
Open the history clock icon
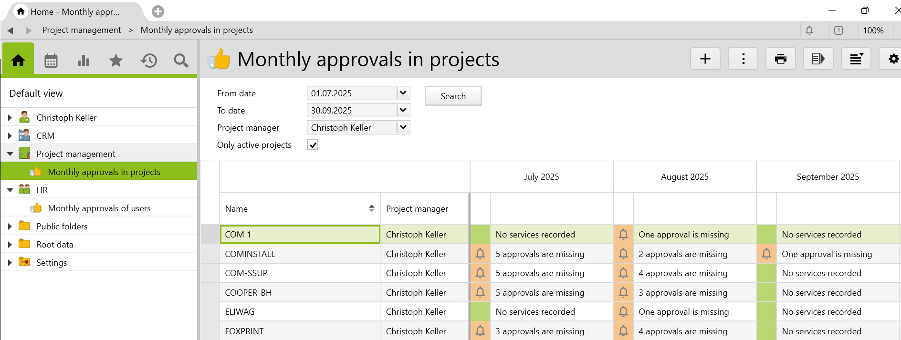click(x=148, y=61)
